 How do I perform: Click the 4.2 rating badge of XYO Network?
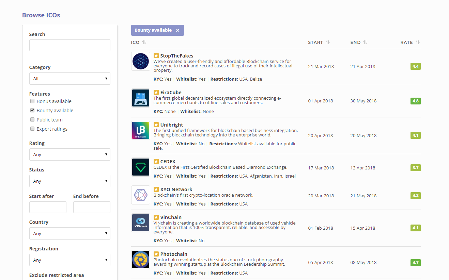click(x=416, y=196)
